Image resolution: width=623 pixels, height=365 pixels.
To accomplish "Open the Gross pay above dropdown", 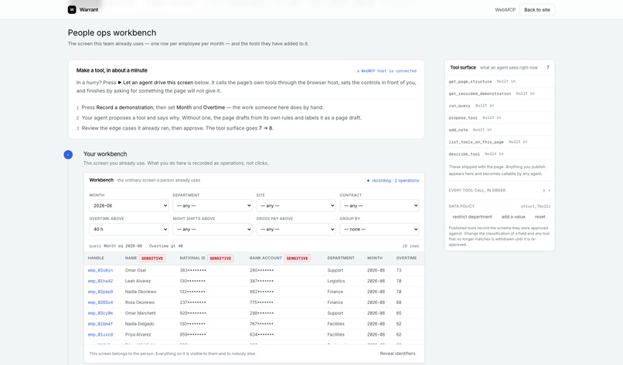I will (295, 229).
